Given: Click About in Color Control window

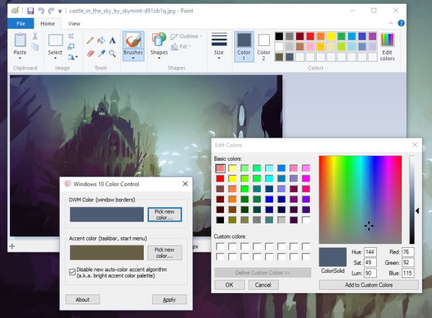Looking at the screenshot, I should [83, 300].
